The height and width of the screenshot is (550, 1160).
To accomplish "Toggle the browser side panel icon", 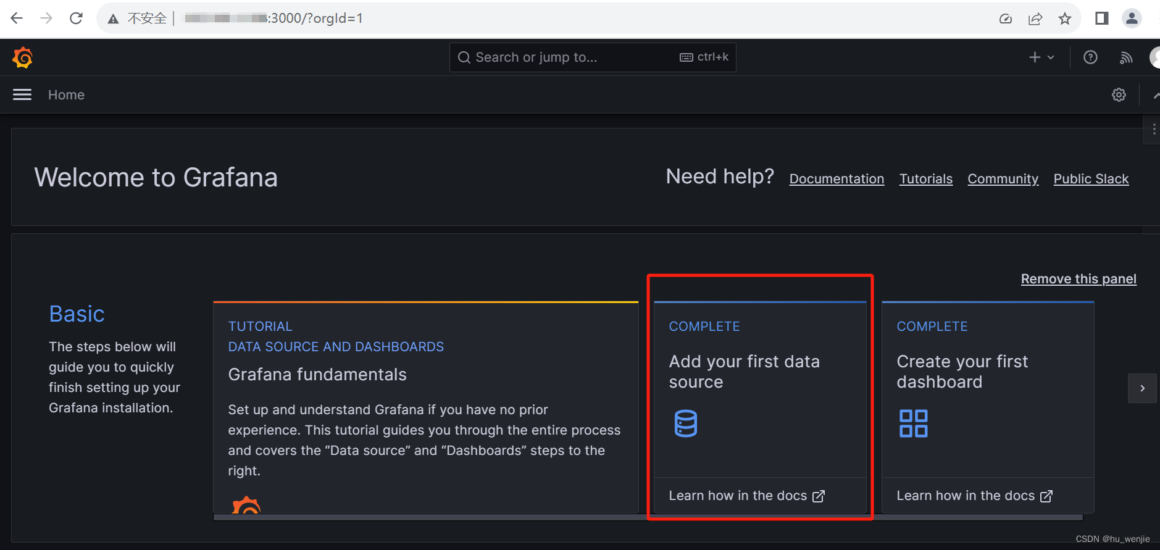I will click(x=1102, y=19).
